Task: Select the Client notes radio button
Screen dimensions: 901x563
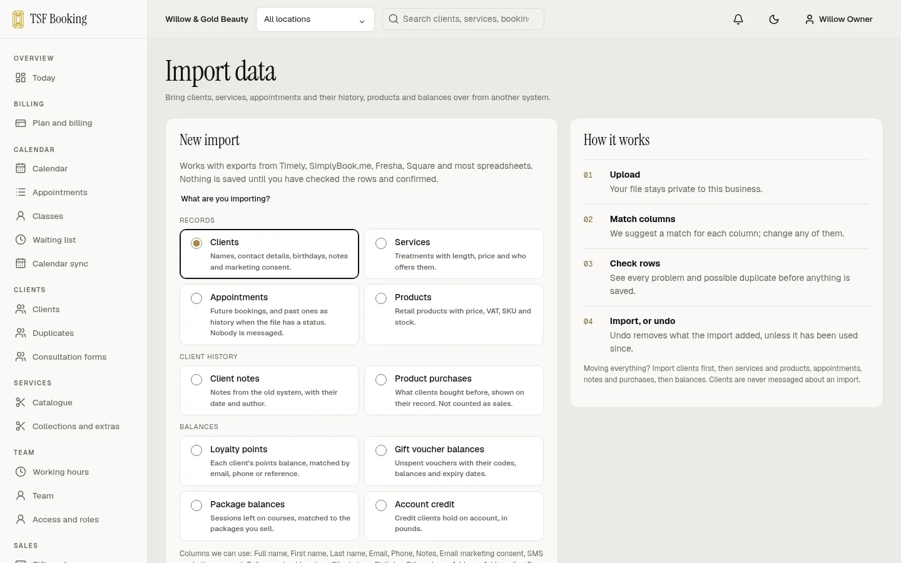Action: click(196, 380)
